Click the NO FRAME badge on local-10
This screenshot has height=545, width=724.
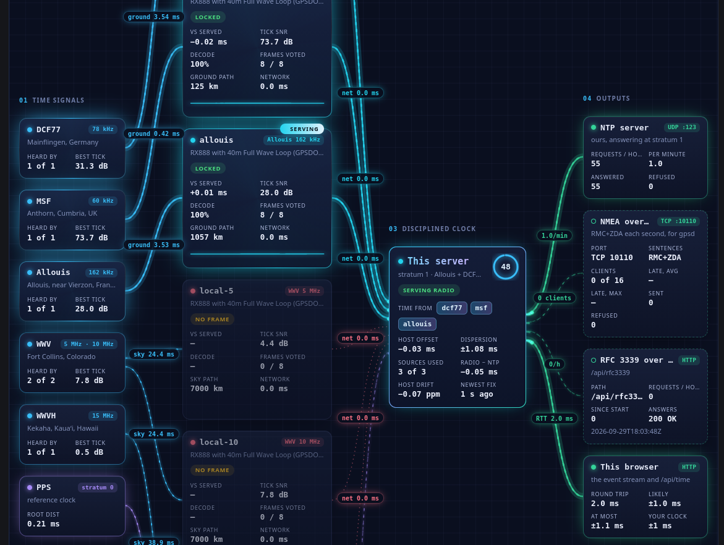click(x=212, y=470)
